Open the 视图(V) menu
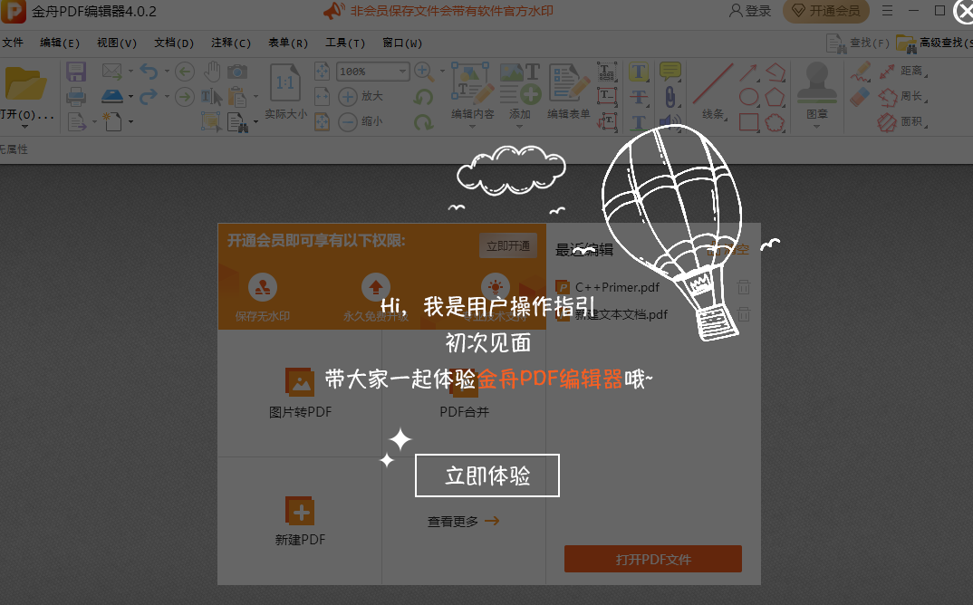The width and height of the screenshot is (973, 605). tap(117, 43)
